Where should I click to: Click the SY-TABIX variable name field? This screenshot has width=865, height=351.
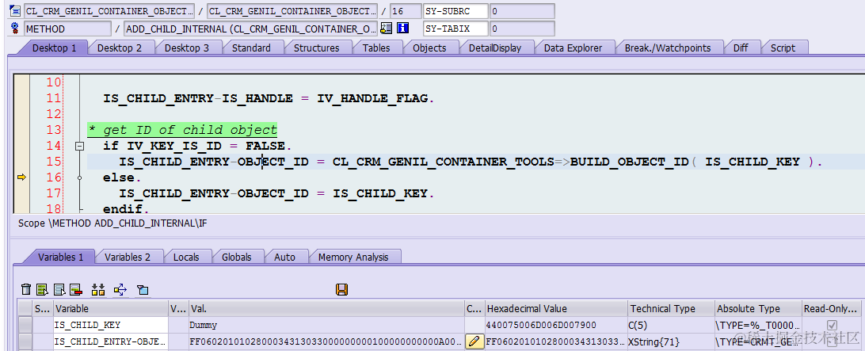455,29
